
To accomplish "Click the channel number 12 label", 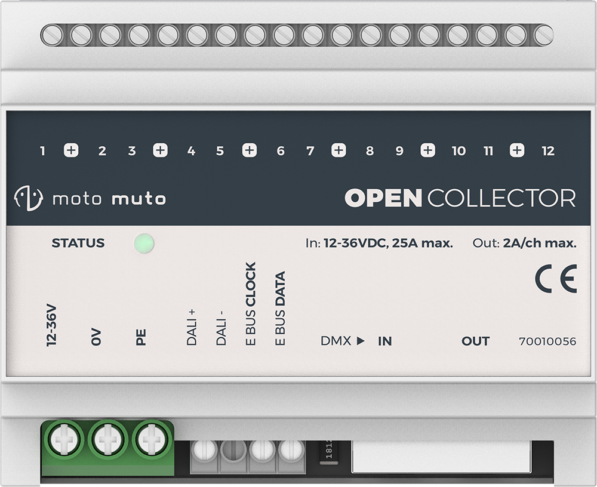I will pos(548,151).
